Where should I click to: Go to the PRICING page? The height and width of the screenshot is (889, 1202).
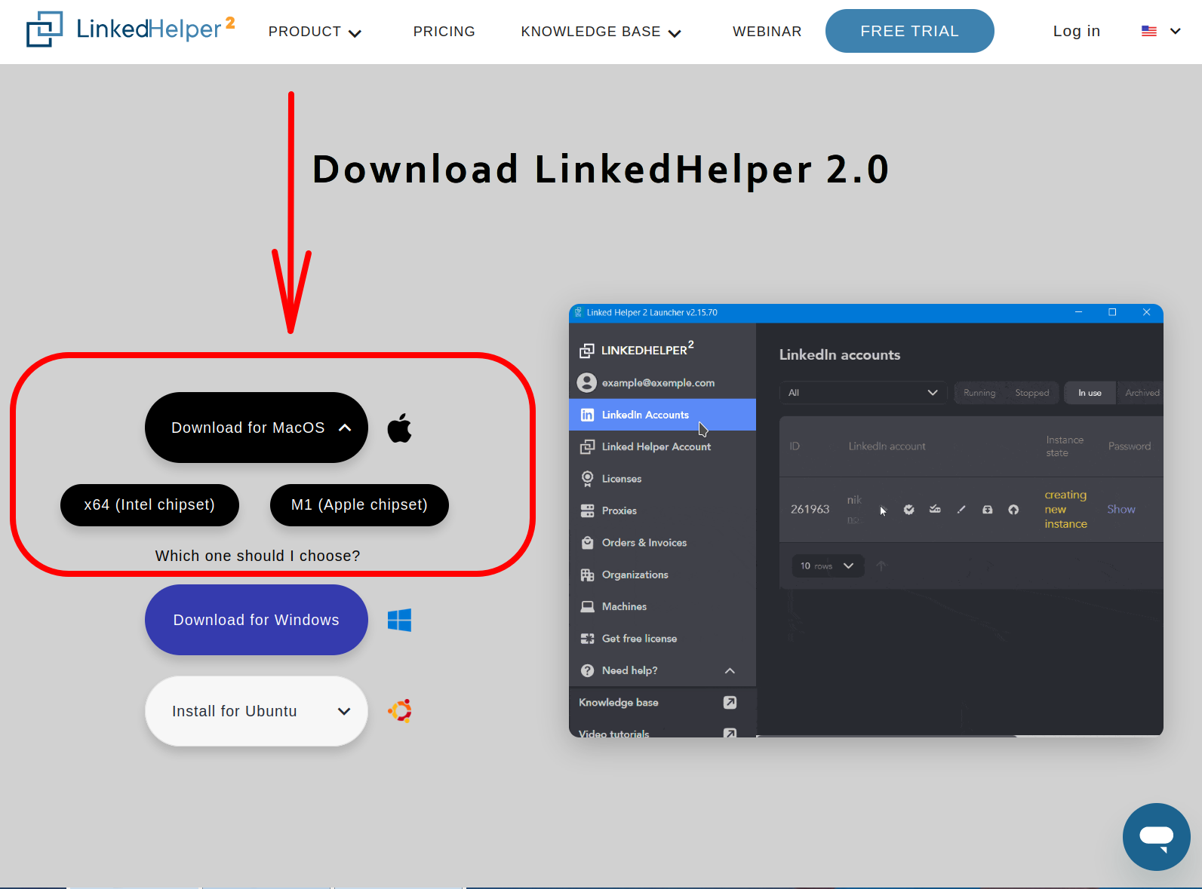pos(444,32)
